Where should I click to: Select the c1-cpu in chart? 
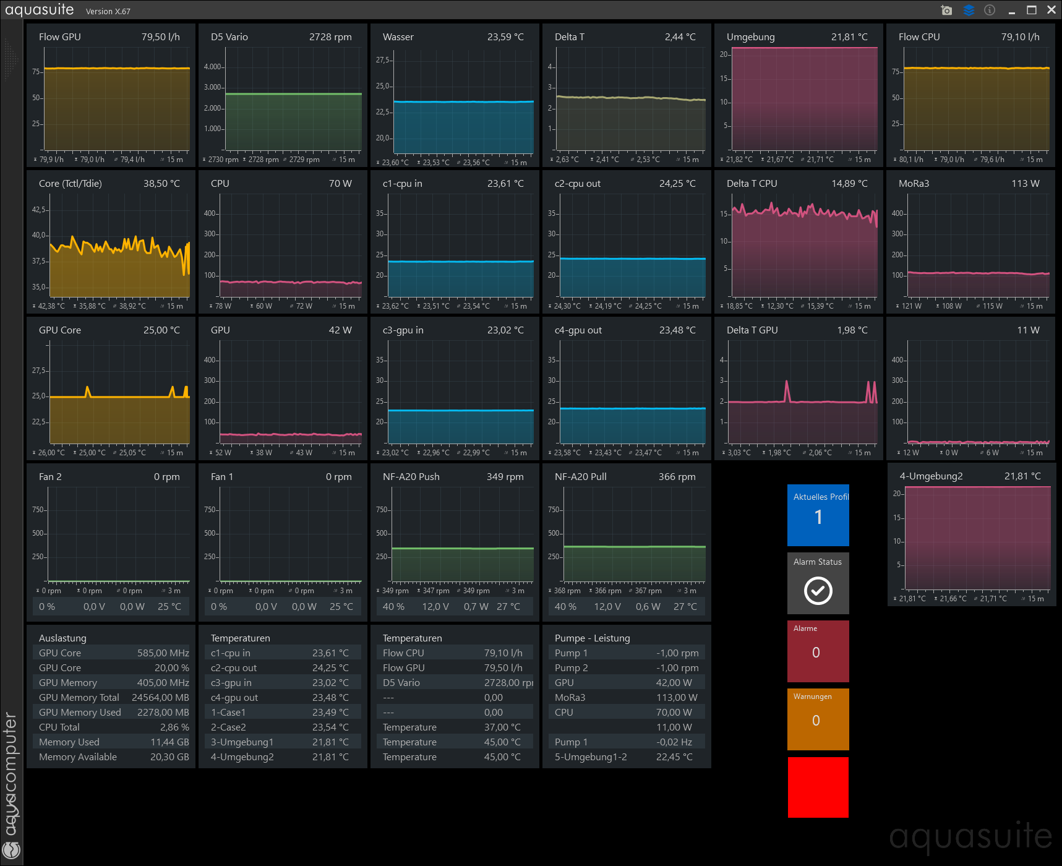tap(455, 242)
